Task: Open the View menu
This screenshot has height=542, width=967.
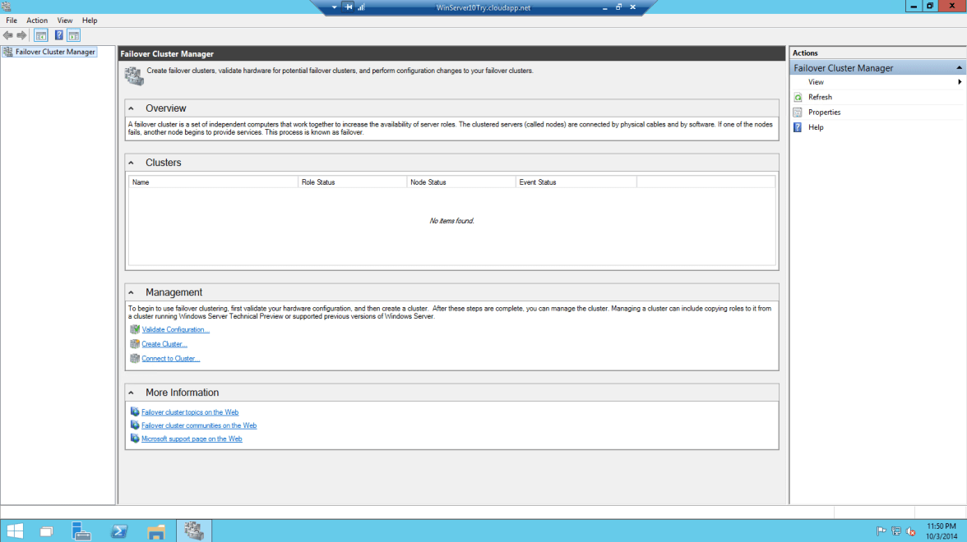Action: tap(64, 20)
